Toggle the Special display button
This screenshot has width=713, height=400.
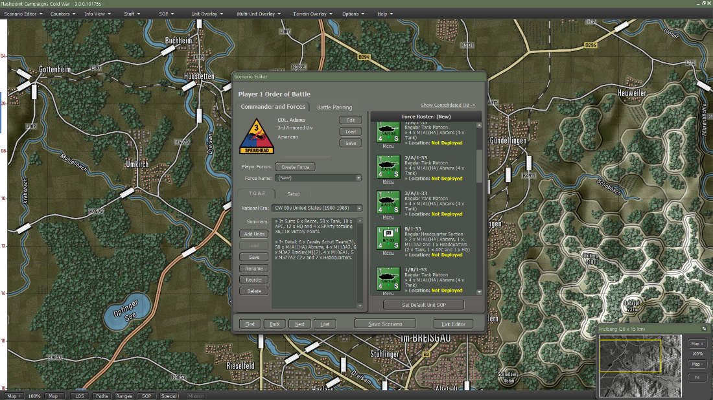[169, 396]
